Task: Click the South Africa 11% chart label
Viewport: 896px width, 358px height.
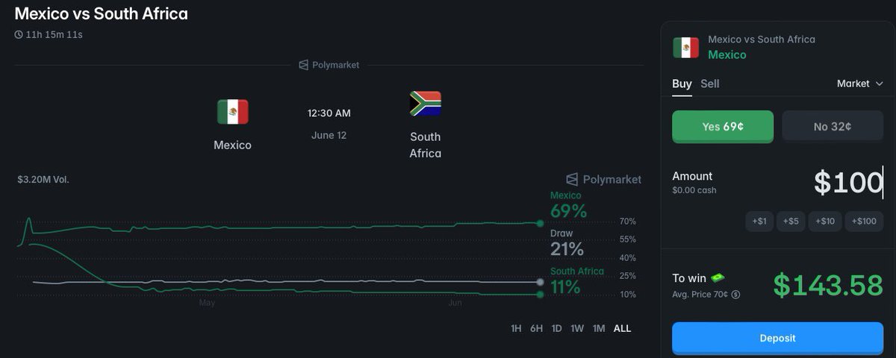Action: [x=577, y=281]
